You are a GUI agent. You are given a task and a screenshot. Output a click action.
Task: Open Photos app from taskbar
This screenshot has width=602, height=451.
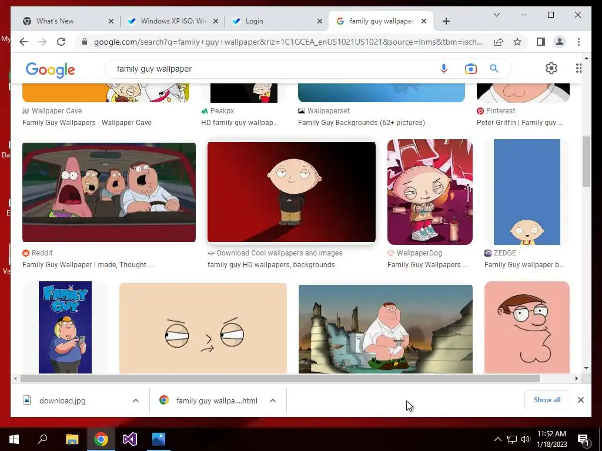(x=159, y=439)
